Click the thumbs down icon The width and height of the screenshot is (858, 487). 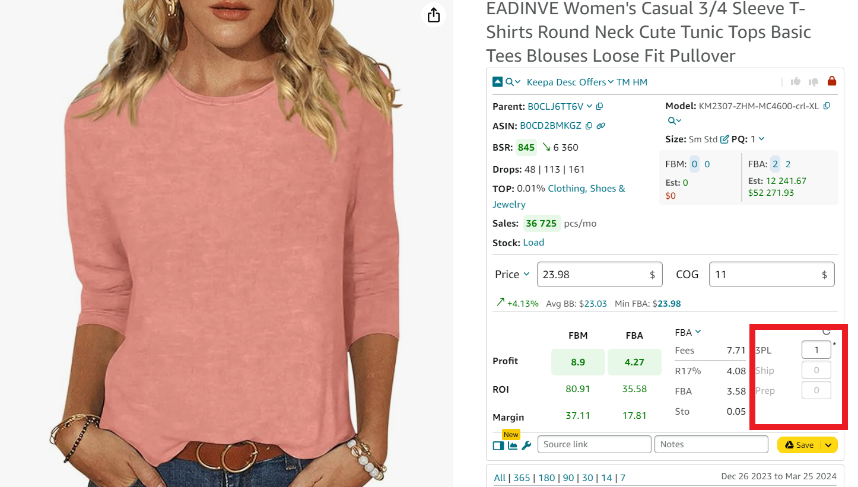point(813,82)
